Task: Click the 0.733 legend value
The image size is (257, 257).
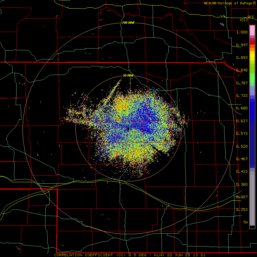Action: point(242,96)
